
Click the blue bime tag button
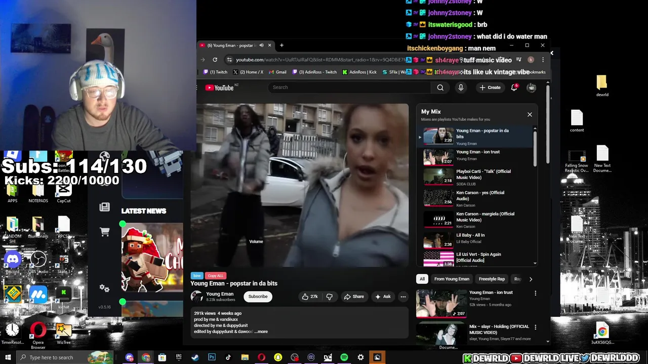[197, 276]
